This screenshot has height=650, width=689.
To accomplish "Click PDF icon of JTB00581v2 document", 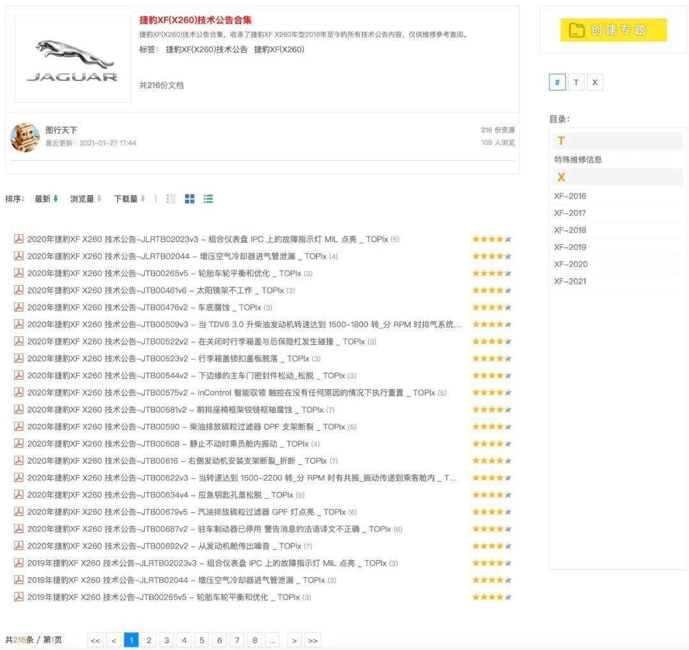I will click(x=19, y=409).
